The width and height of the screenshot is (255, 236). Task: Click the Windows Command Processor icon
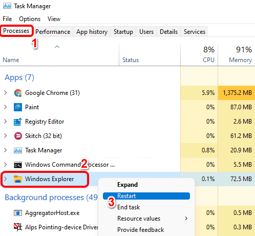pyautogui.click(x=18, y=165)
